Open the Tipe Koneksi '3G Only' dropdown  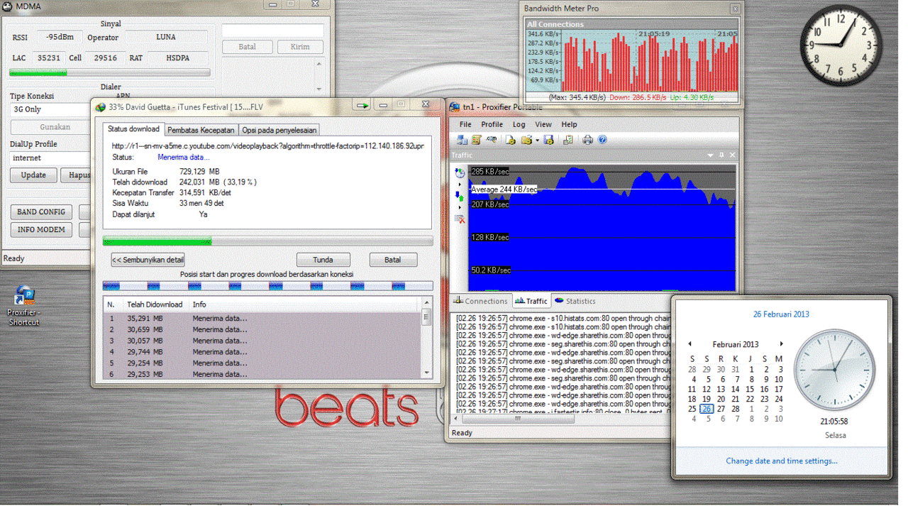point(51,109)
